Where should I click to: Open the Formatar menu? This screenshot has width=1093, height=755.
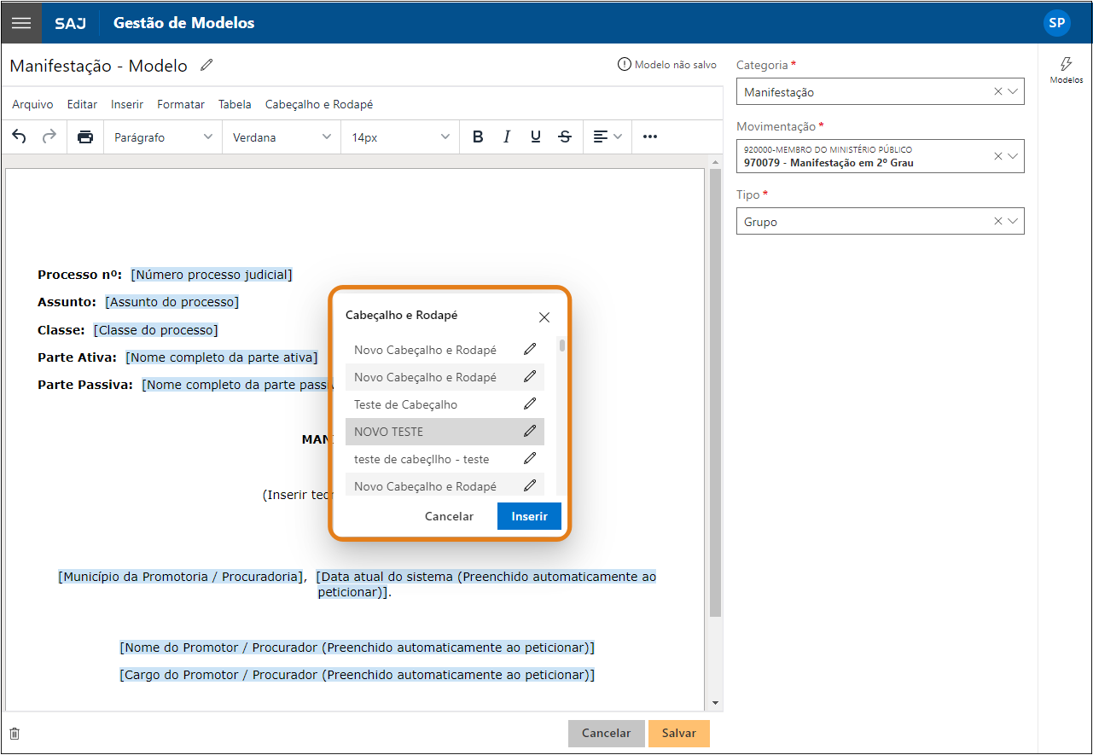pos(180,104)
